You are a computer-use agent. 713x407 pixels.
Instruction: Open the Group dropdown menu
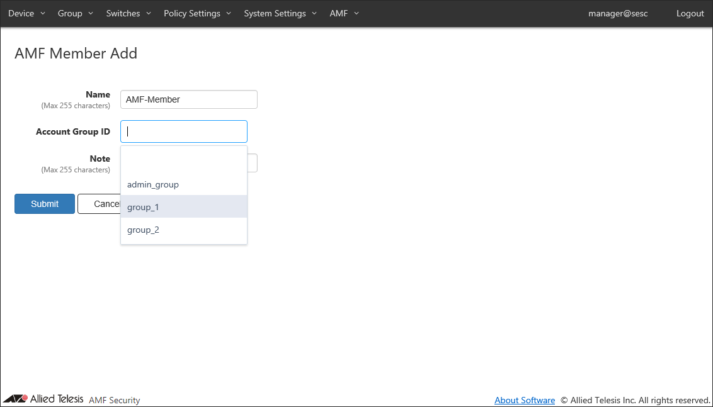(x=75, y=13)
